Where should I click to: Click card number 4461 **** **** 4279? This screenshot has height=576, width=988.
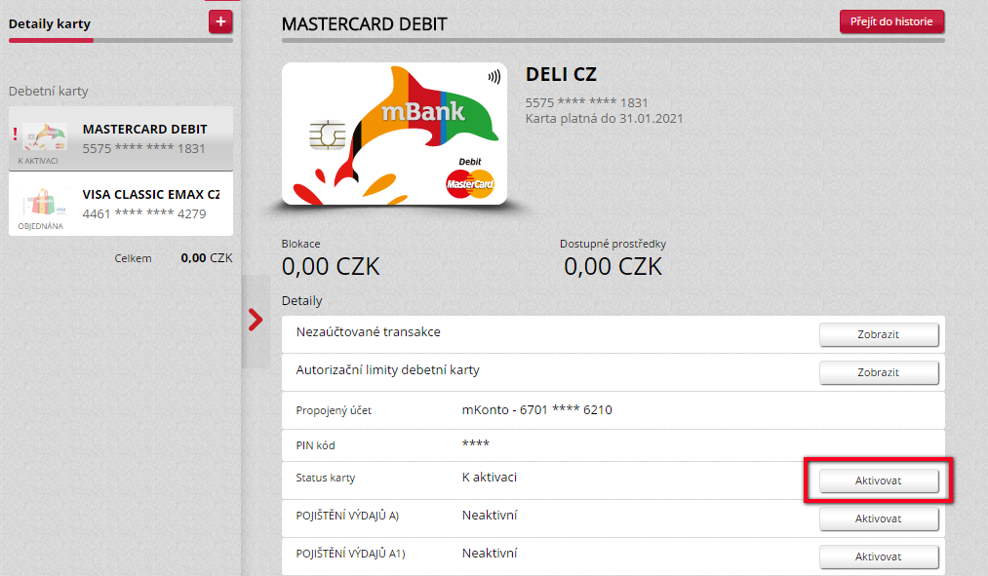[x=144, y=214]
